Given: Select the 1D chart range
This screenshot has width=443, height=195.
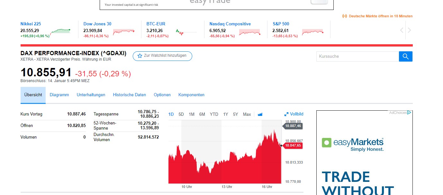Looking at the screenshot, I should [x=171, y=114].
